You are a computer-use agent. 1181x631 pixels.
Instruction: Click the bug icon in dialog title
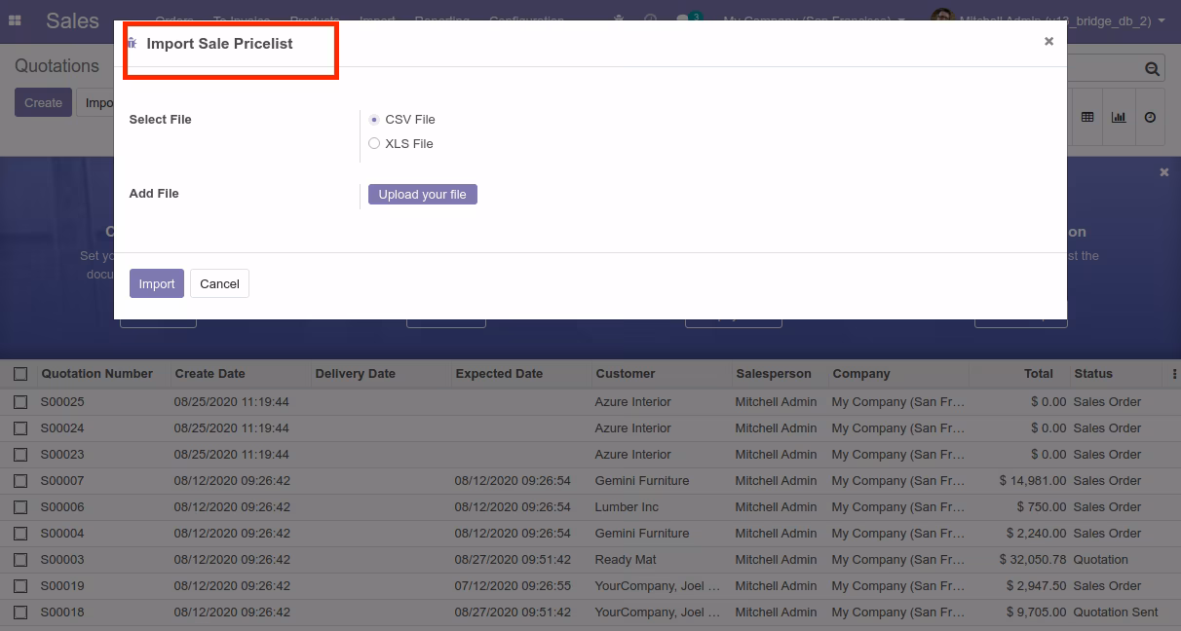coord(133,43)
